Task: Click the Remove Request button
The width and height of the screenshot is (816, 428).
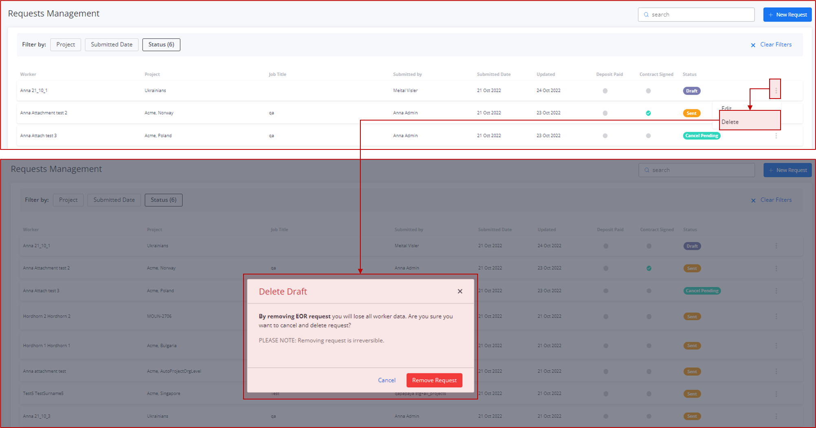Action: pos(434,380)
